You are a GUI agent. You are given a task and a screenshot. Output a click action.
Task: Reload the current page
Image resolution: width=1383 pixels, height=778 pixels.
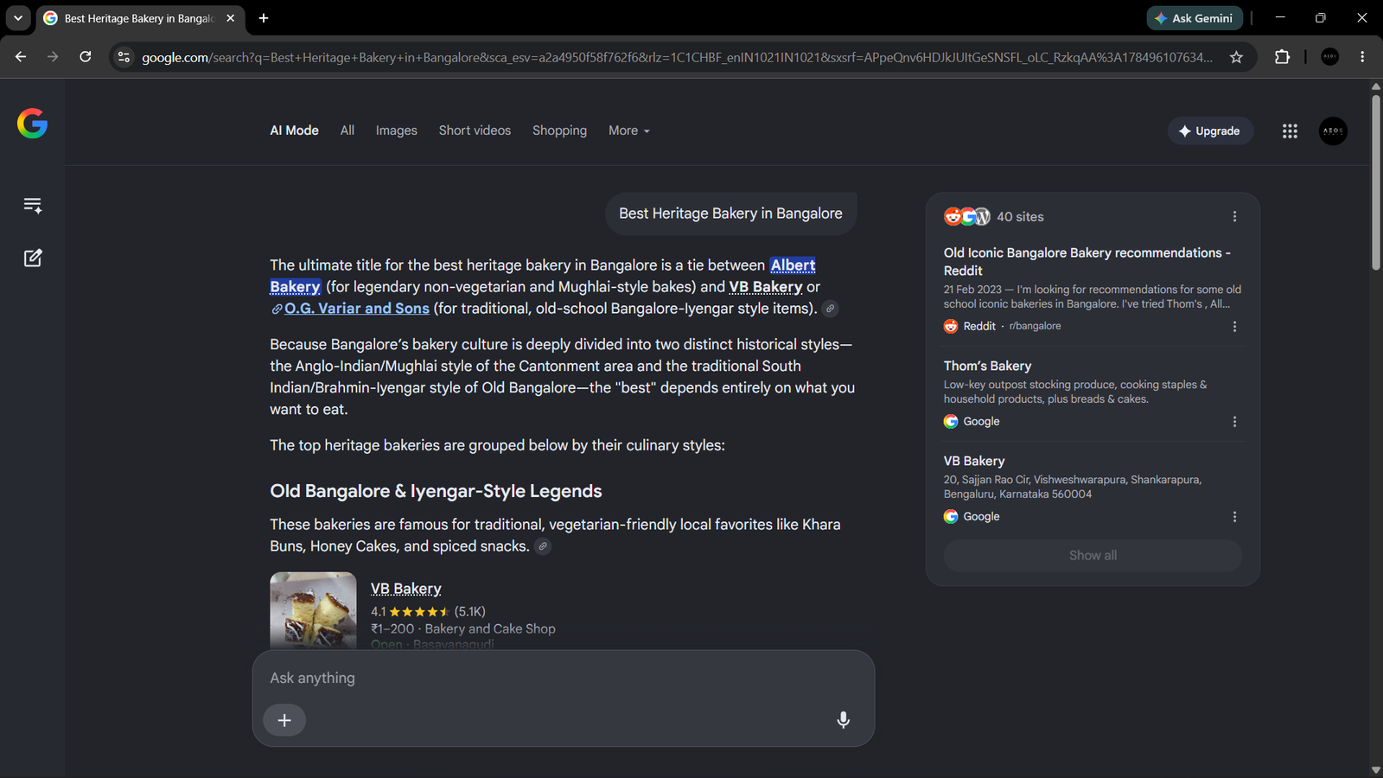(x=85, y=57)
